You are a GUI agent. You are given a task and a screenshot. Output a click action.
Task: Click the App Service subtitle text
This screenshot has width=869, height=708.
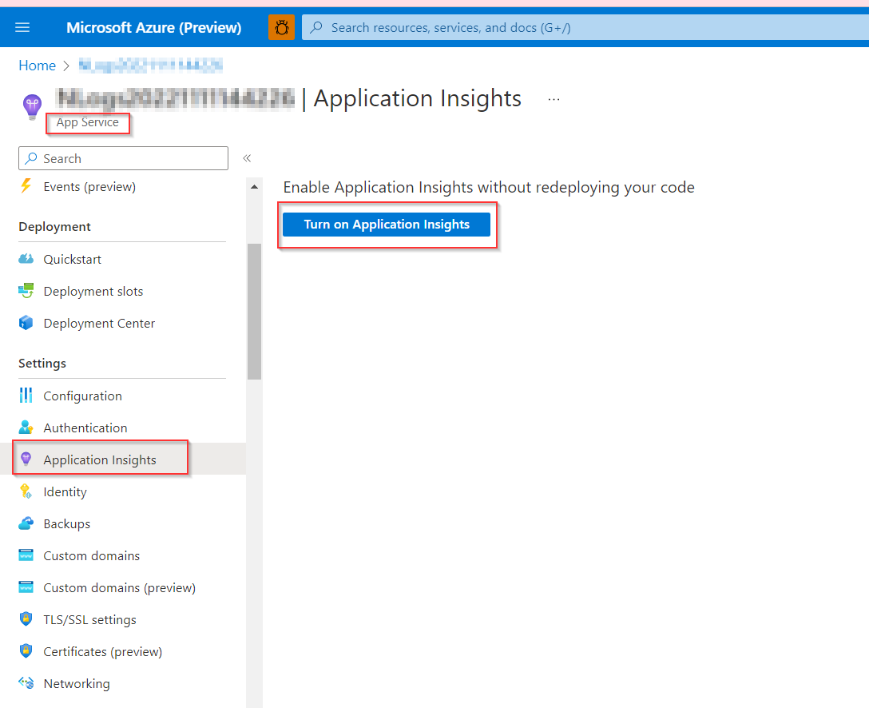point(88,122)
